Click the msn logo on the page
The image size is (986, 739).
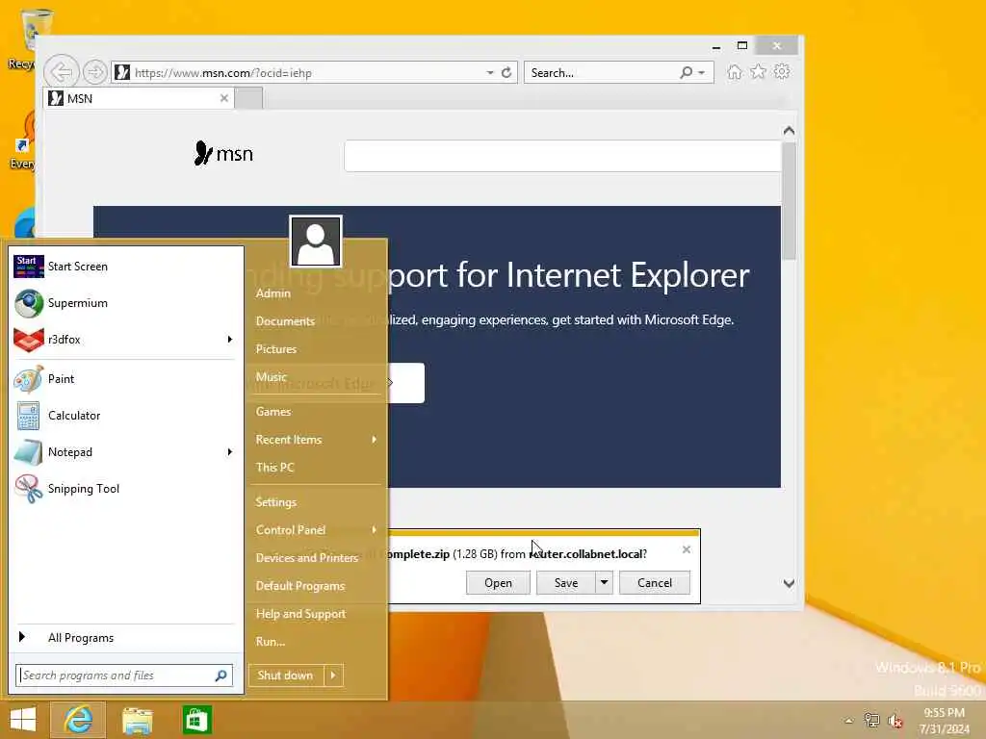223,153
